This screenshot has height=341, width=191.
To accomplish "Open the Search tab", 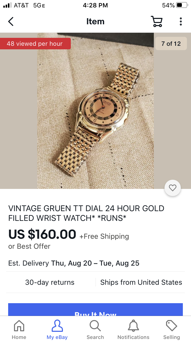I will click(95, 330).
